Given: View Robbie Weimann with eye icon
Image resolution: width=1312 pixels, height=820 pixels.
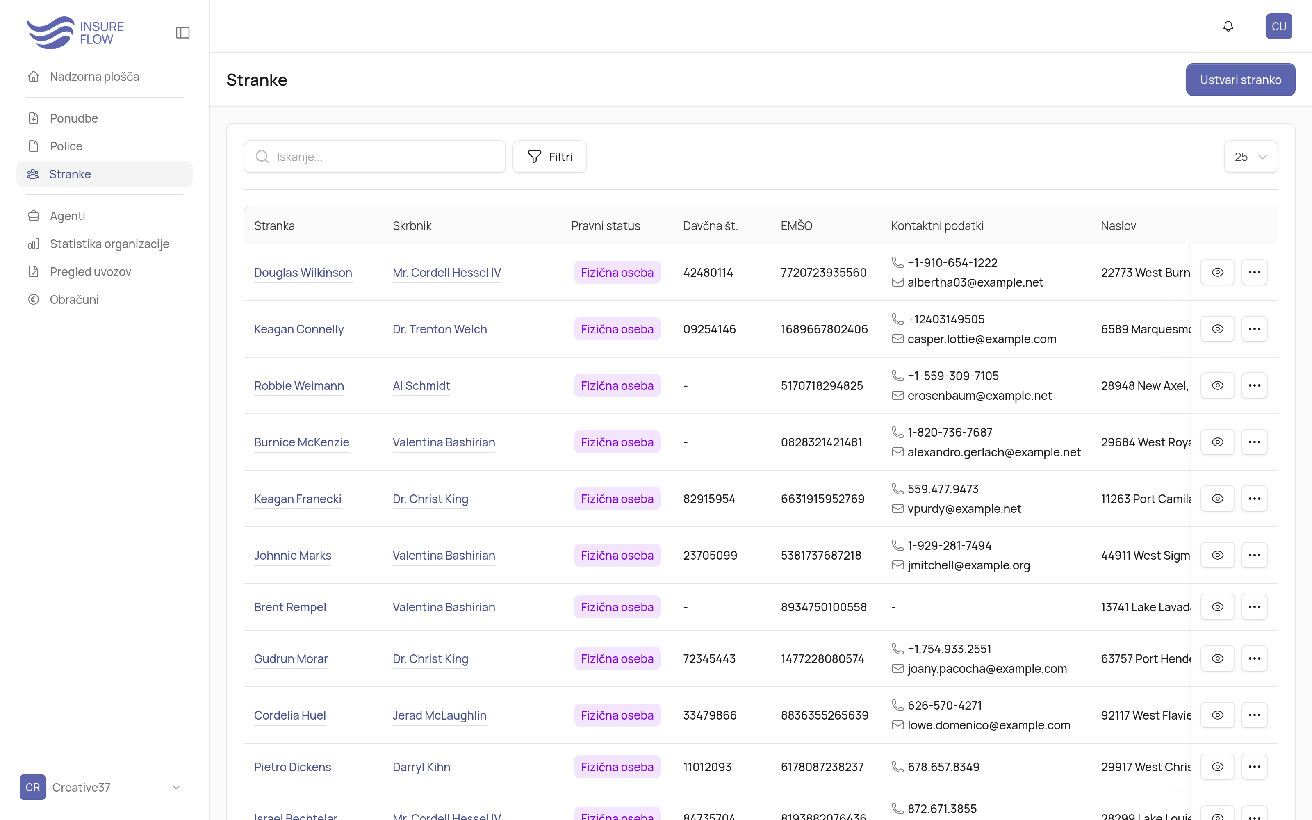Looking at the screenshot, I should click(x=1217, y=385).
